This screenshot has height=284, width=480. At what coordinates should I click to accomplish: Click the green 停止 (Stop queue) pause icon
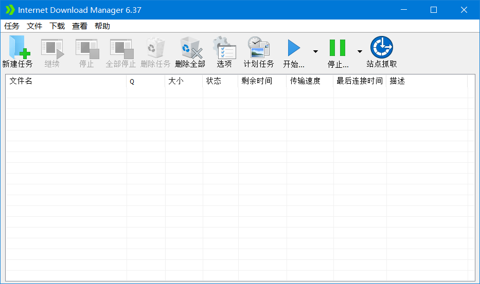click(337, 48)
